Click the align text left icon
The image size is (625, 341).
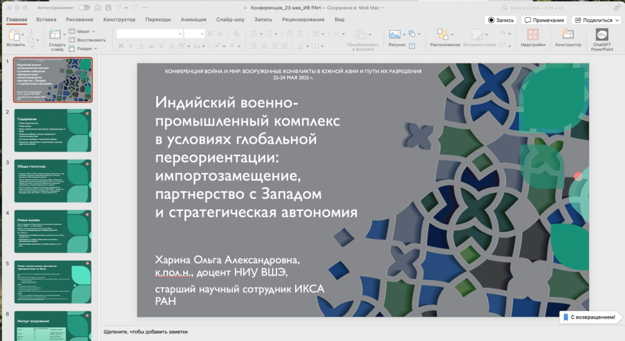[x=254, y=46]
